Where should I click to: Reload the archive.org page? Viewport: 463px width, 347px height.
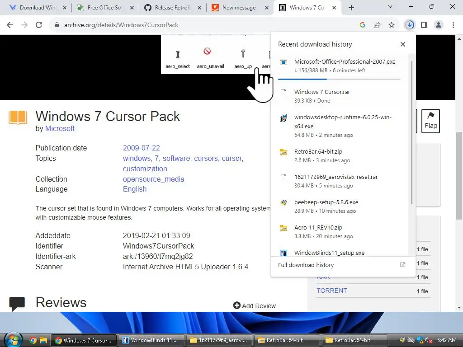[x=39, y=25]
